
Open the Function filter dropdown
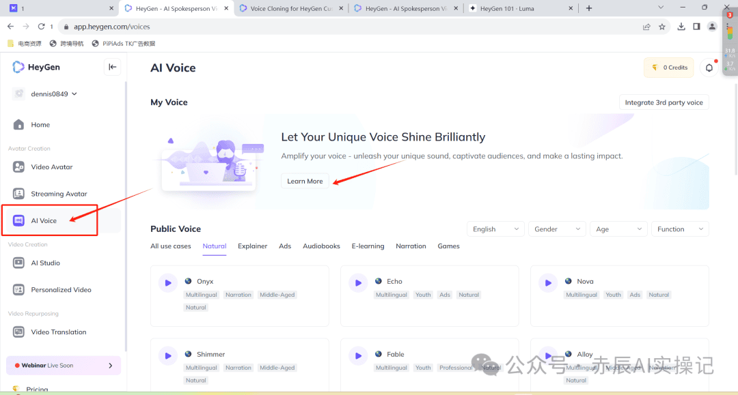(679, 229)
